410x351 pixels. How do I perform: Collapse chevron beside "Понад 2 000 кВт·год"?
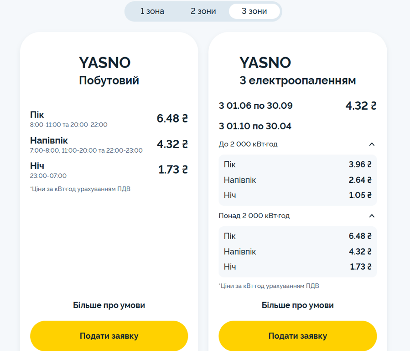pos(372,216)
